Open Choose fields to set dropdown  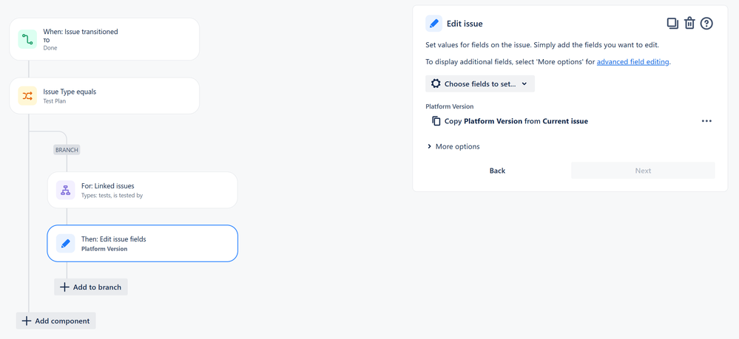[x=480, y=83]
